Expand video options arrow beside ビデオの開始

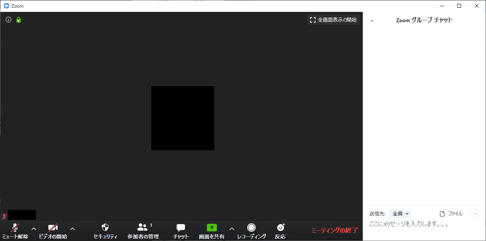[x=73, y=229]
